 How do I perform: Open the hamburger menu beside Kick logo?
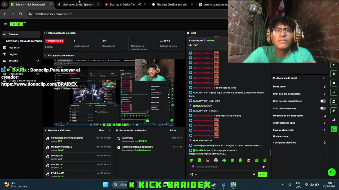[5, 24]
